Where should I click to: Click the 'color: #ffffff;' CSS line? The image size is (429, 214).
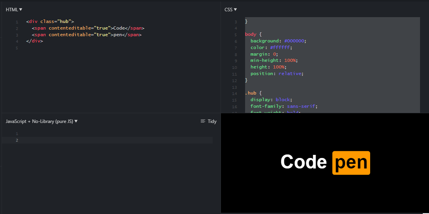(x=271, y=47)
